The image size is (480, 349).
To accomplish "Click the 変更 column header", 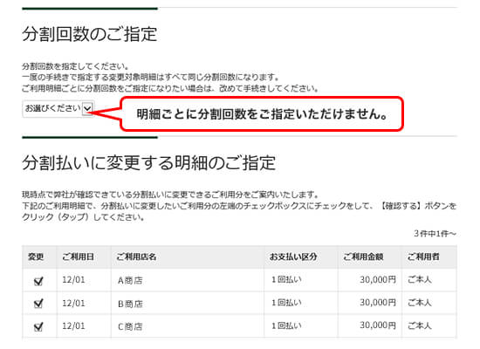I will coord(36,257).
